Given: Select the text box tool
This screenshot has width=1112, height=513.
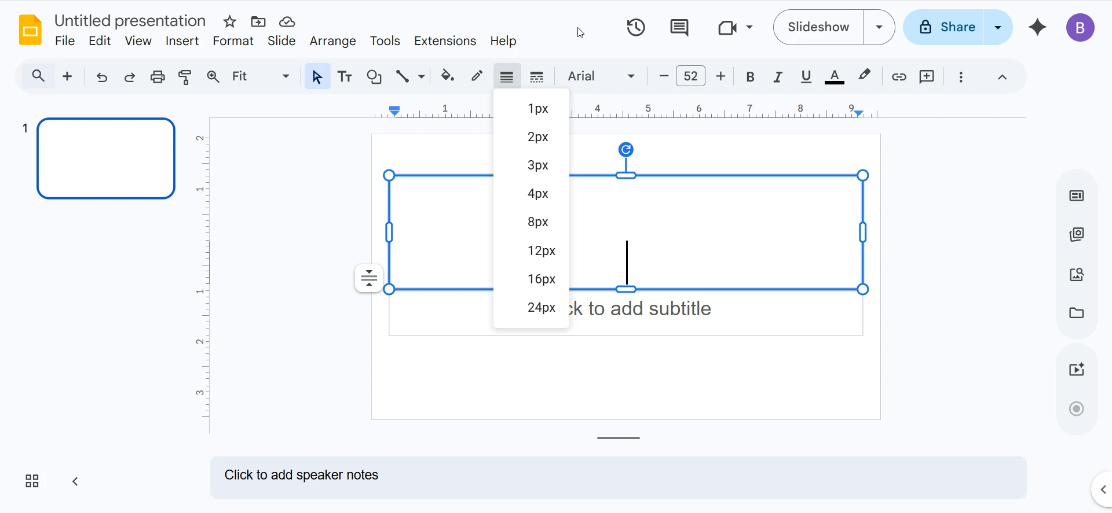Looking at the screenshot, I should pyautogui.click(x=345, y=76).
